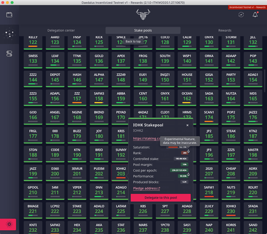
Task: Select the HOUSE 151 stake pool
Action: [x=187, y=79]
